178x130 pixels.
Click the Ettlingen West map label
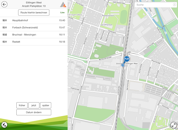tap(132, 64)
